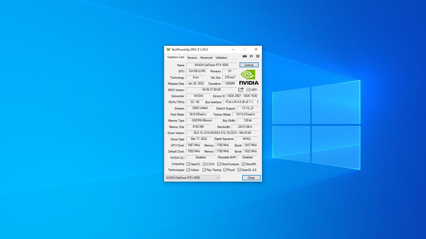Viewport: 426px width, 239px height.
Task: Click the GPU Clock row Memory field 1750 MHz
Action: [223, 145]
